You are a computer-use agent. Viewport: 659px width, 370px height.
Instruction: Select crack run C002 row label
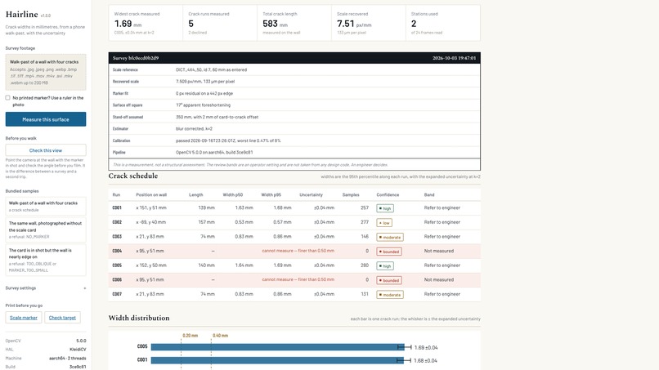(x=117, y=222)
